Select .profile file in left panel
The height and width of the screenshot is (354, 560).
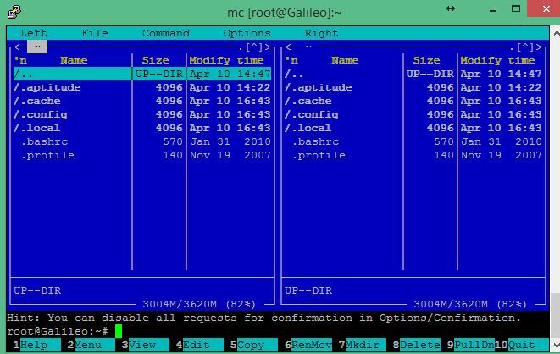pos(142,155)
